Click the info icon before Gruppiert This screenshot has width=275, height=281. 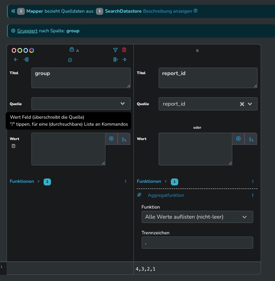click(13, 31)
